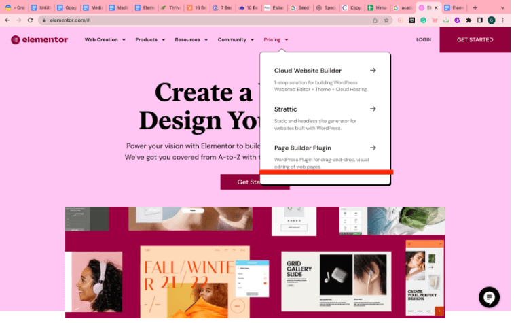Screen dimensions: 514x323
Task: Expand the Web Creation menu
Action: (105, 39)
